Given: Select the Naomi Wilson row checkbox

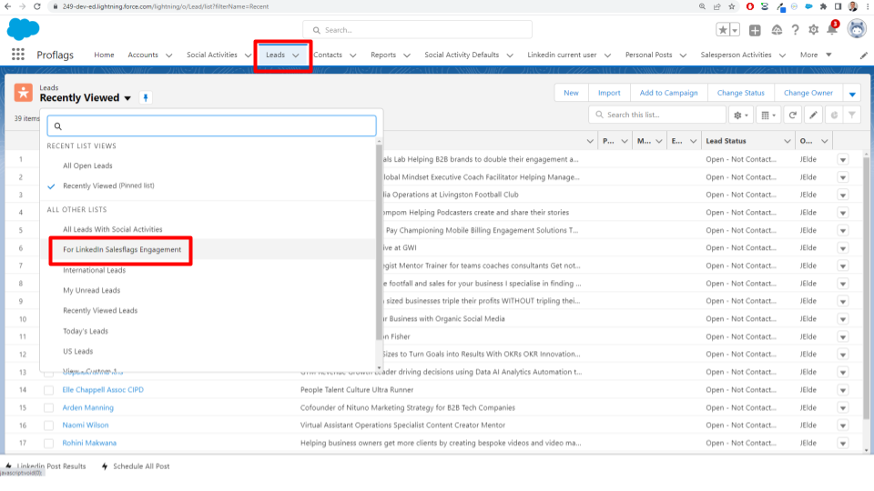Looking at the screenshot, I should [48, 426].
